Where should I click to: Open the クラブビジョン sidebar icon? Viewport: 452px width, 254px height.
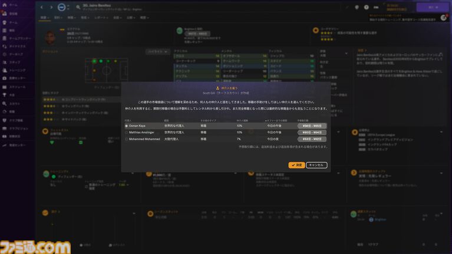click(x=4, y=128)
